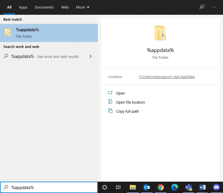Expand the More filter dropdown

(82, 7)
